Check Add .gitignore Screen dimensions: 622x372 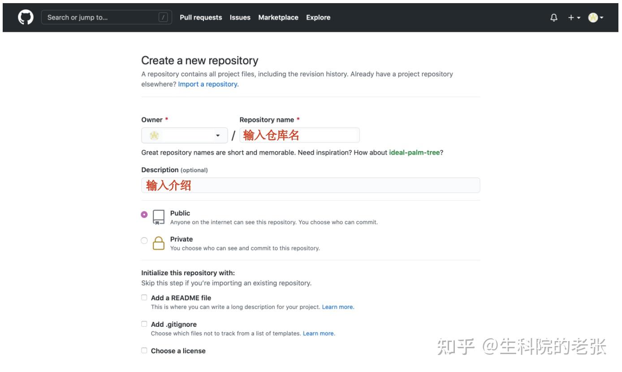click(x=144, y=324)
